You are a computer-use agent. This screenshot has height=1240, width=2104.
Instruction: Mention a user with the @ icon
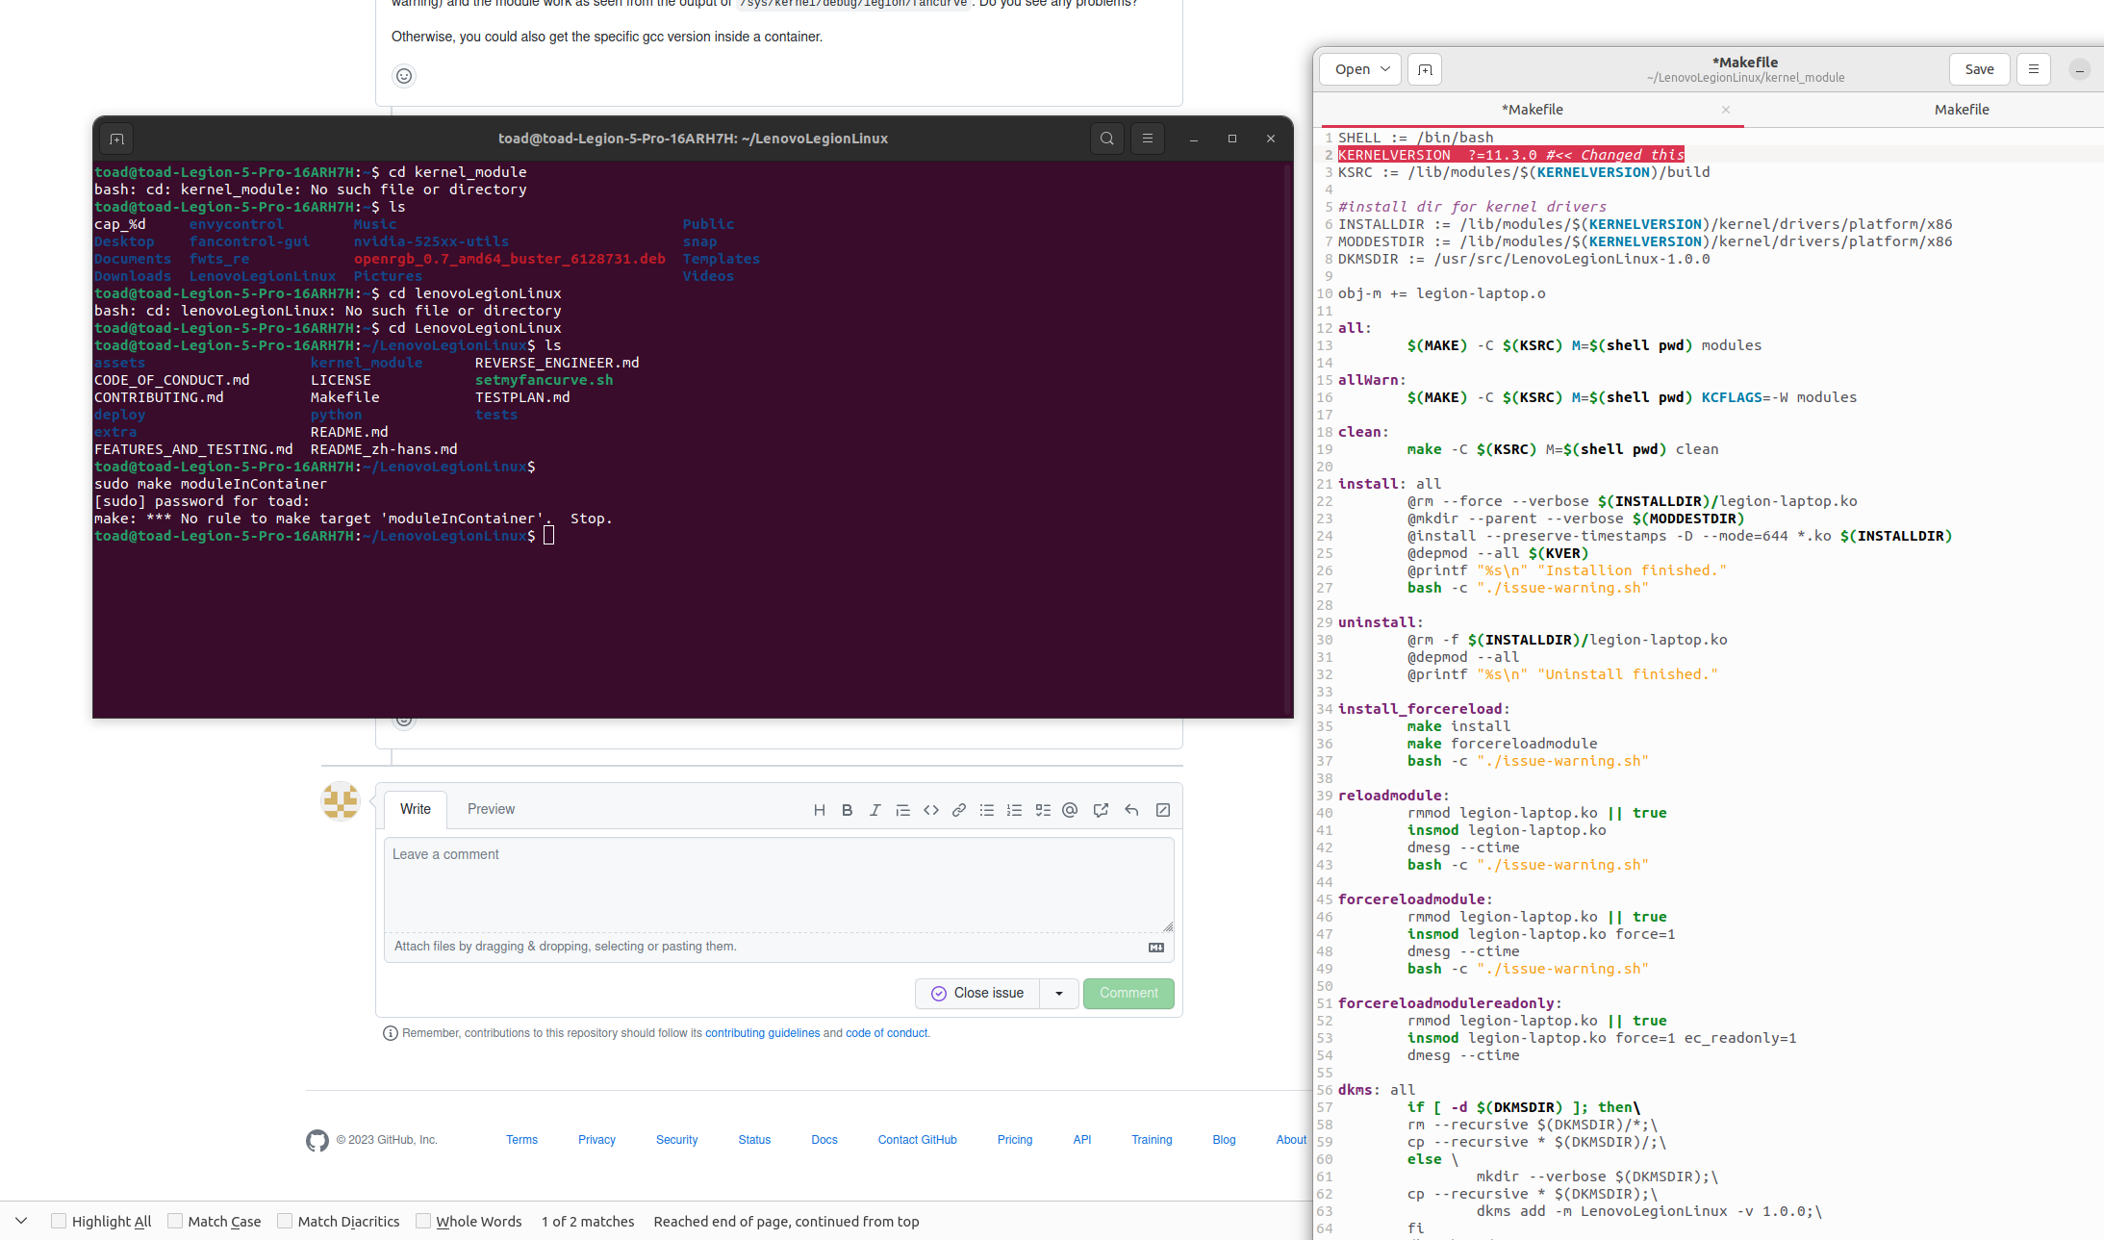point(1070,810)
